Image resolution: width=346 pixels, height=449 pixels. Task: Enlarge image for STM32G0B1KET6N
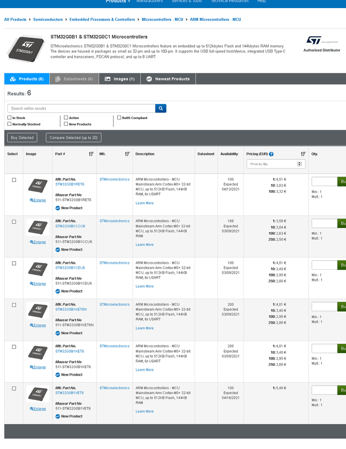(x=38, y=325)
